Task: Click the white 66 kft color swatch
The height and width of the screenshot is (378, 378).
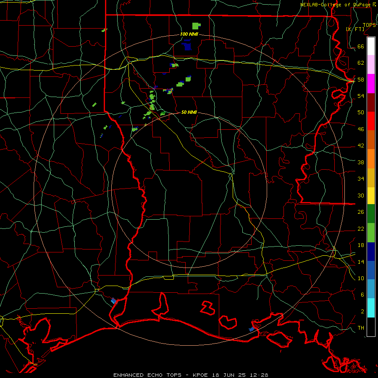Action: [371, 46]
